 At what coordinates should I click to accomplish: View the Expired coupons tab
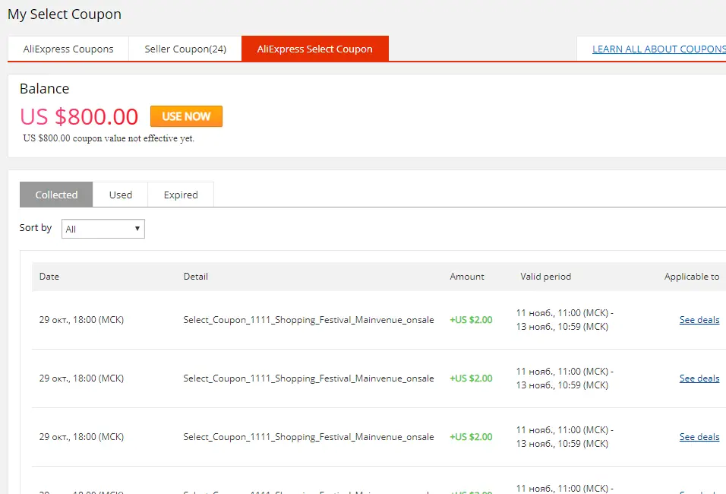point(181,195)
